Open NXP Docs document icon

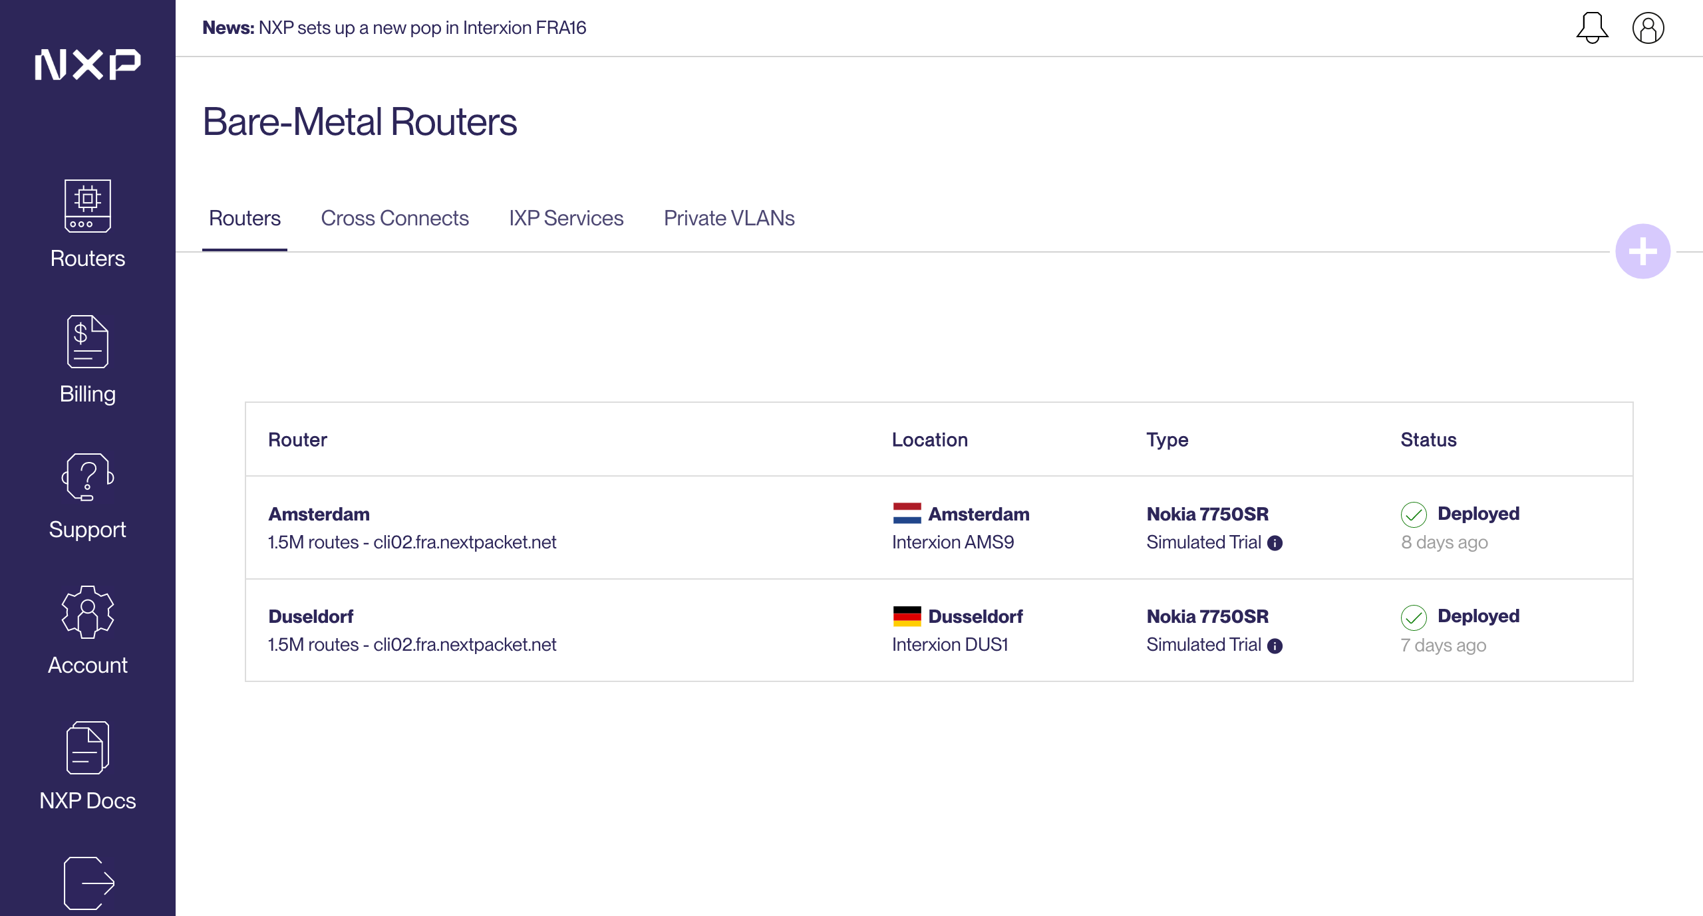coord(88,748)
